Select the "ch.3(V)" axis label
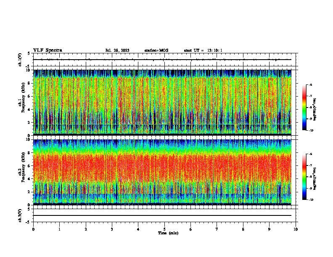 (20, 215)
